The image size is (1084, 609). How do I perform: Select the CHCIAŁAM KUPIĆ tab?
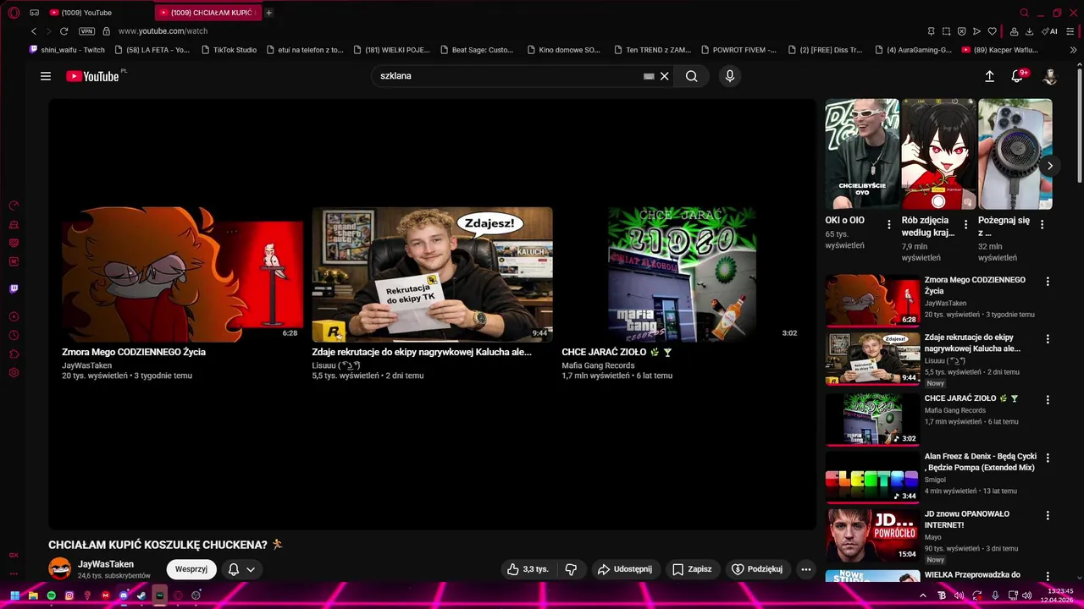[207, 13]
